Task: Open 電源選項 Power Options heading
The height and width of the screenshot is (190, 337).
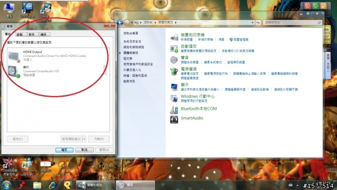Action: point(189,69)
